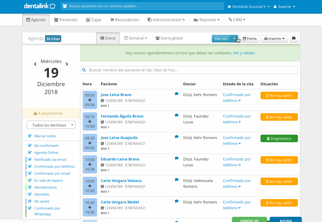Image resolution: width=322 pixels, height=222 pixels.
Task: Click the patients group icon in top search
Action: [x=65, y=6]
